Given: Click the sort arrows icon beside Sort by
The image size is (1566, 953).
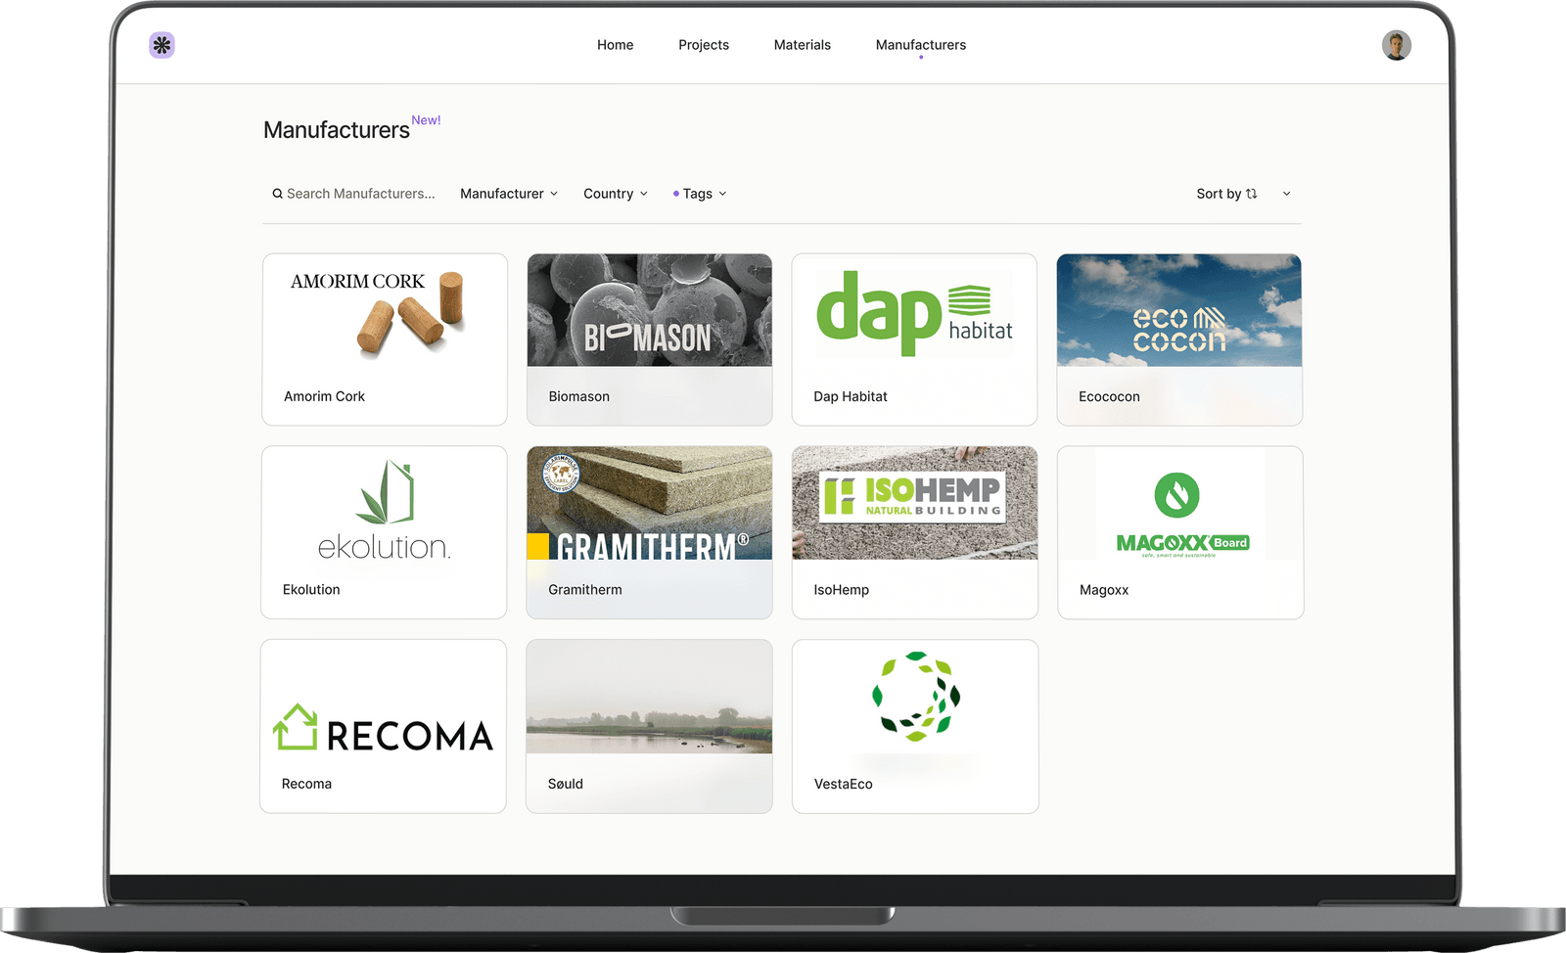Looking at the screenshot, I should pos(1254,193).
